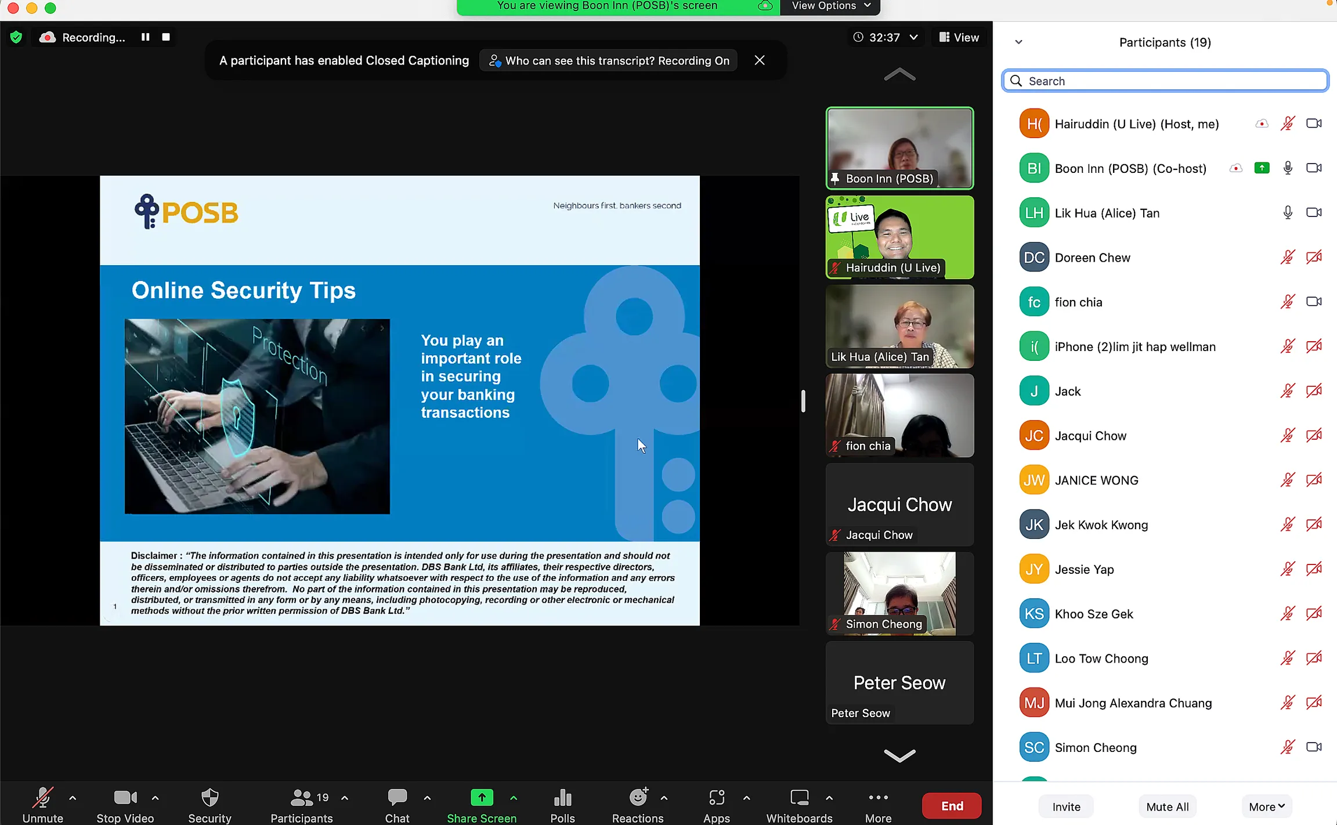Select Mui Jong Alexandra Chuang participant row
Image resolution: width=1337 pixels, height=825 pixels.
pos(1165,703)
